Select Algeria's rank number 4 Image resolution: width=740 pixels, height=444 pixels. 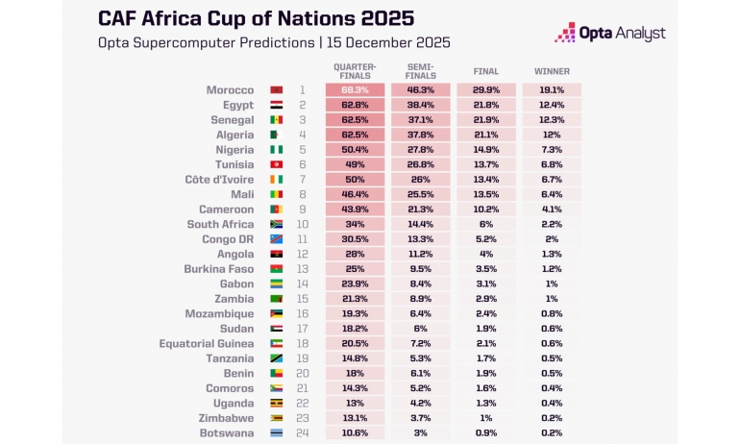(301, 135)
